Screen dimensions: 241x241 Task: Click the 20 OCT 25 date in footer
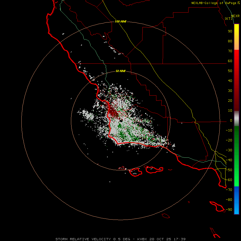point(160,239)
